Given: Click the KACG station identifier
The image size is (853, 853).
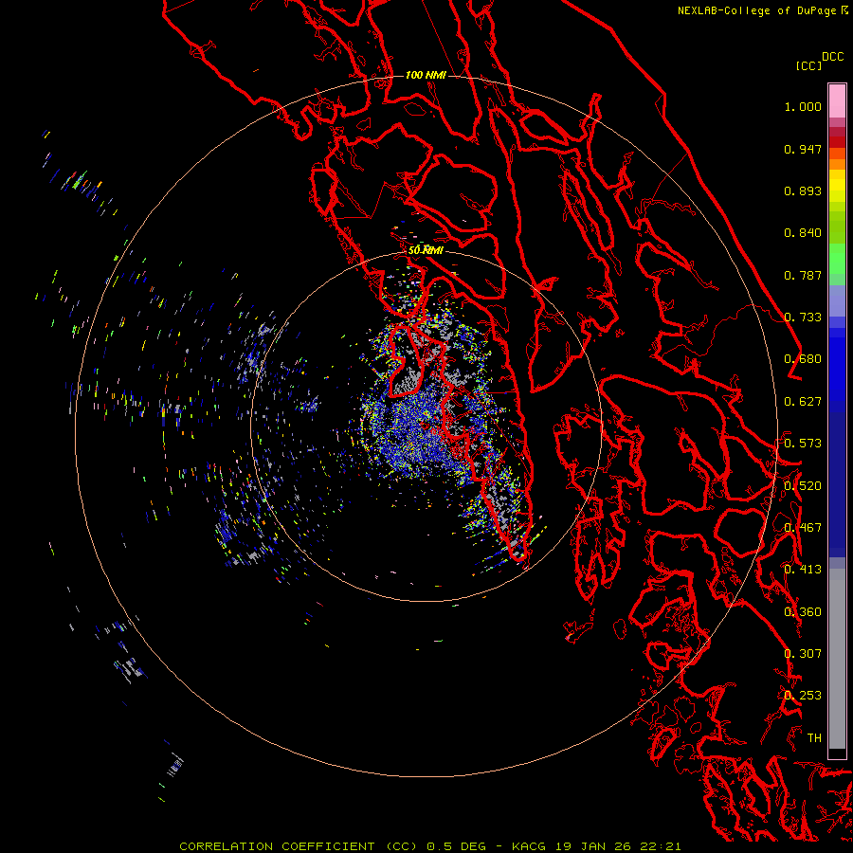Looking at the screenshot, I should click(529, 846).
